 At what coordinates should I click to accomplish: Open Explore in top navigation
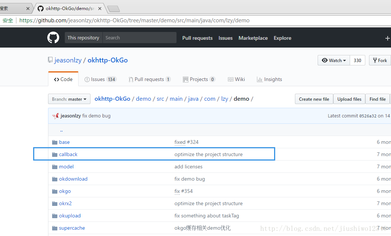[x=283, y=38]
